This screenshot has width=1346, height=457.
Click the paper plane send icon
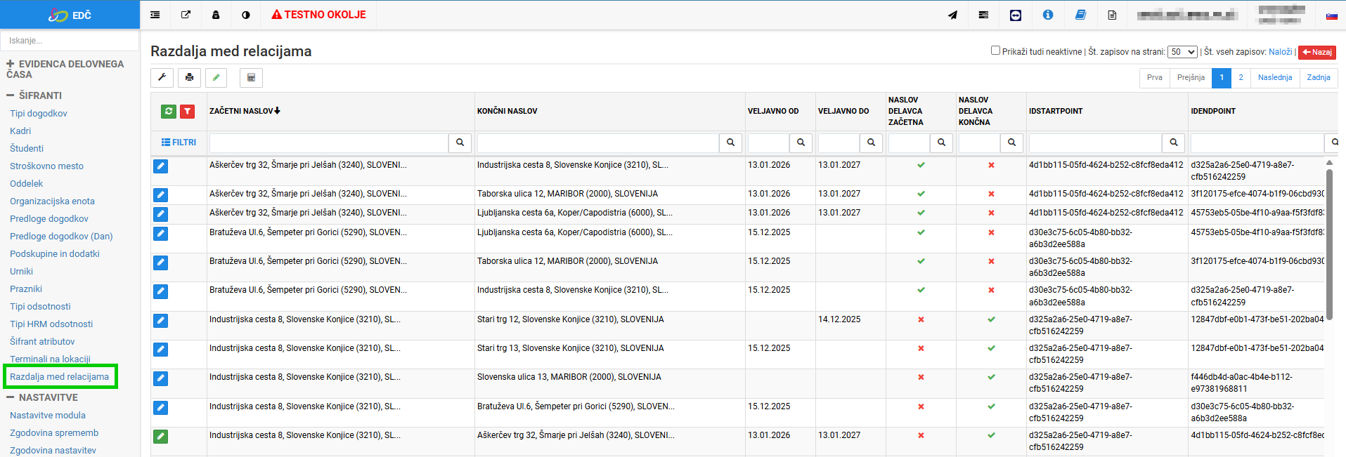[952, 15]
